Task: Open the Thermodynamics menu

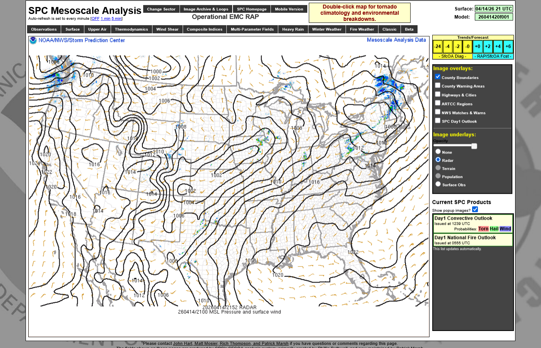Action: coord(131,29)
